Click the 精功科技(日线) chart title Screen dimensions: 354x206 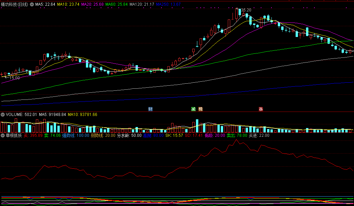(15, 4)
